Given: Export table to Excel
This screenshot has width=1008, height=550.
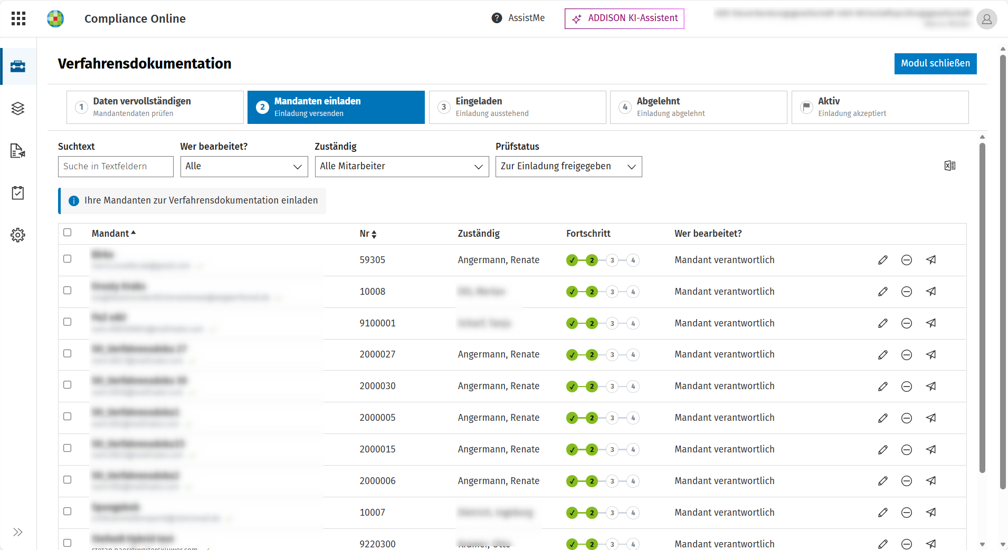Looking at the screenshot, I should (950, 166).
